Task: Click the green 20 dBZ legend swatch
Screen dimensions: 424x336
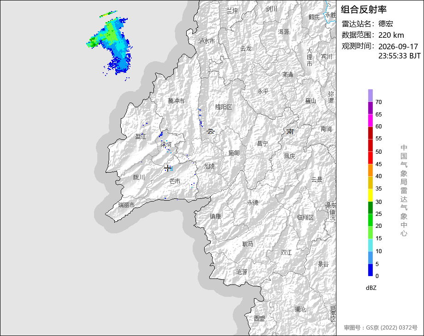Action: tap(371, 220)
